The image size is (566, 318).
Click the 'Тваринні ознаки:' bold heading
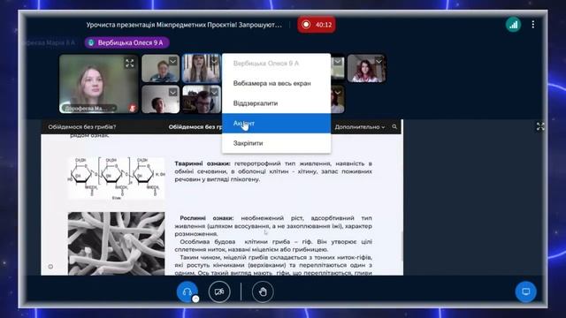click(203, 163)
